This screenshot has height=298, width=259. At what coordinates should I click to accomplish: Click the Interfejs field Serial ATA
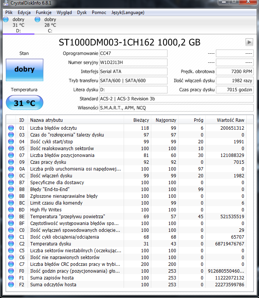(x=133, y=71)
